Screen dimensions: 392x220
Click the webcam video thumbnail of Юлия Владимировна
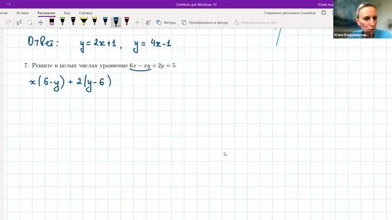tap(363, 19)
